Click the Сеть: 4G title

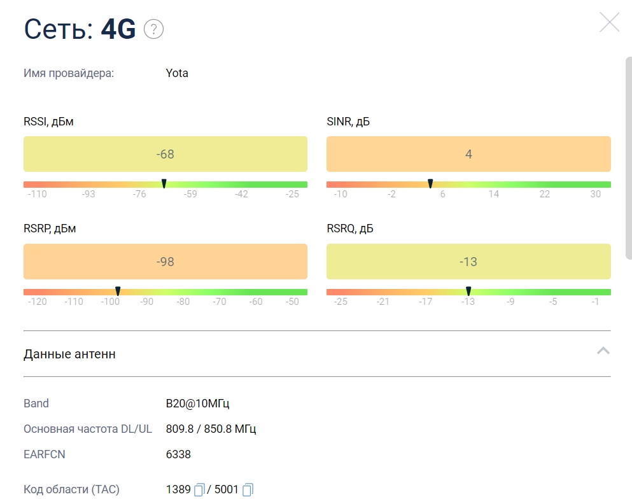pos(80,29)
